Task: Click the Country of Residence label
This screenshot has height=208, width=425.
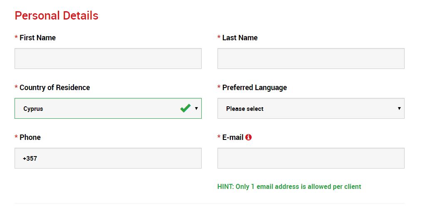Action: point(54,88)
